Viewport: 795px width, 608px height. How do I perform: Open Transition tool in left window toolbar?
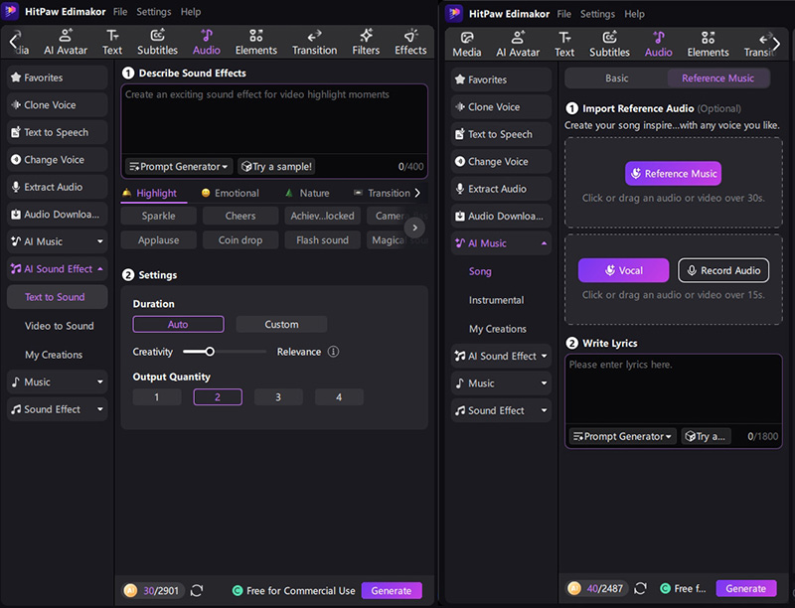click(x=314, y=42)
